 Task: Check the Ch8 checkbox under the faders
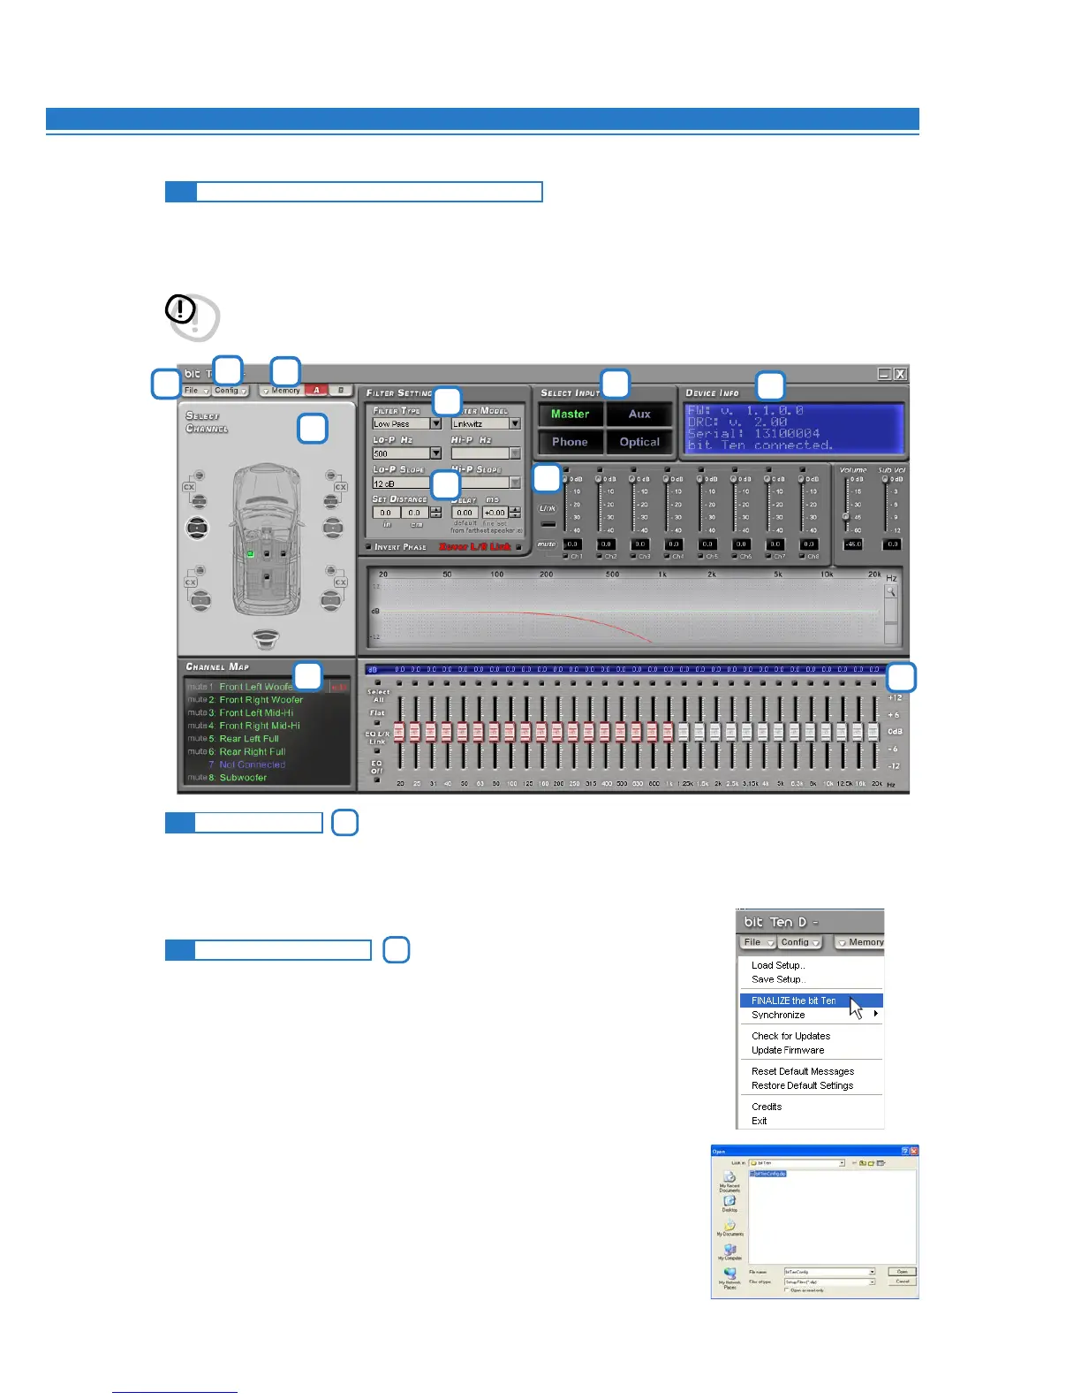803,557
